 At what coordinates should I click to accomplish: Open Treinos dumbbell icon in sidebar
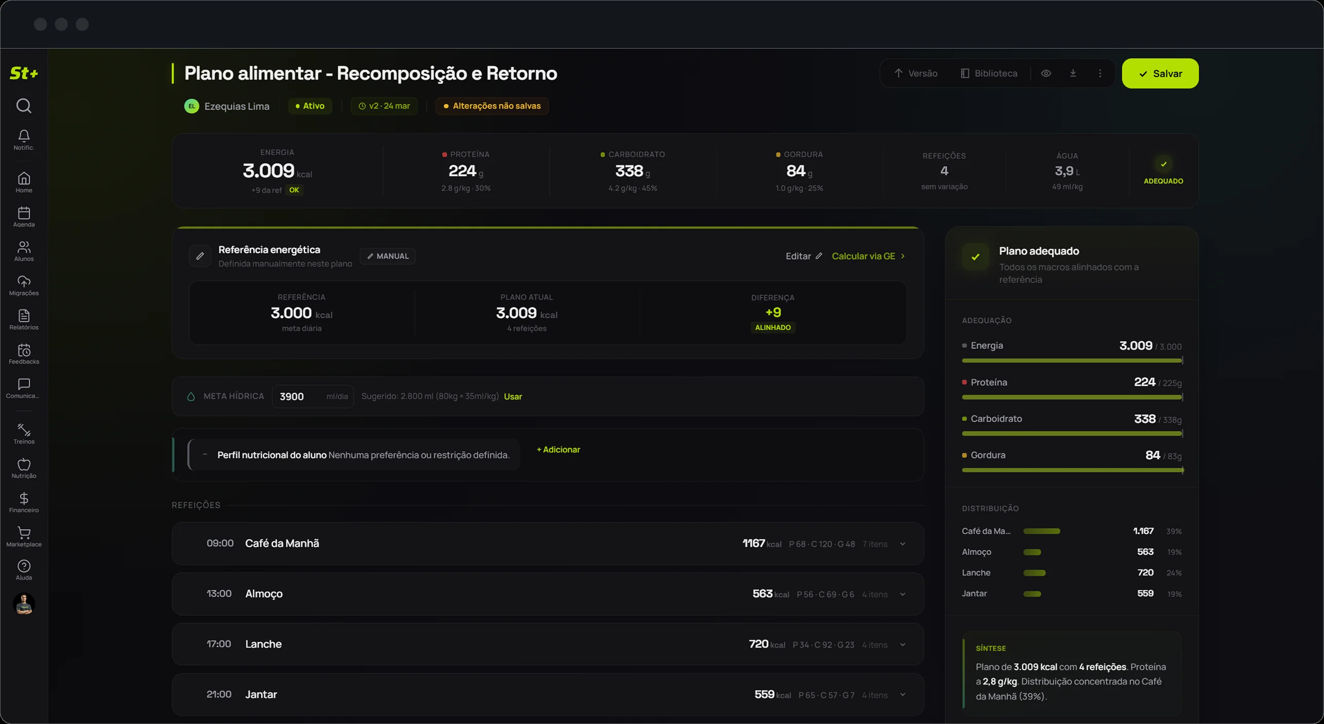point(24,434)
